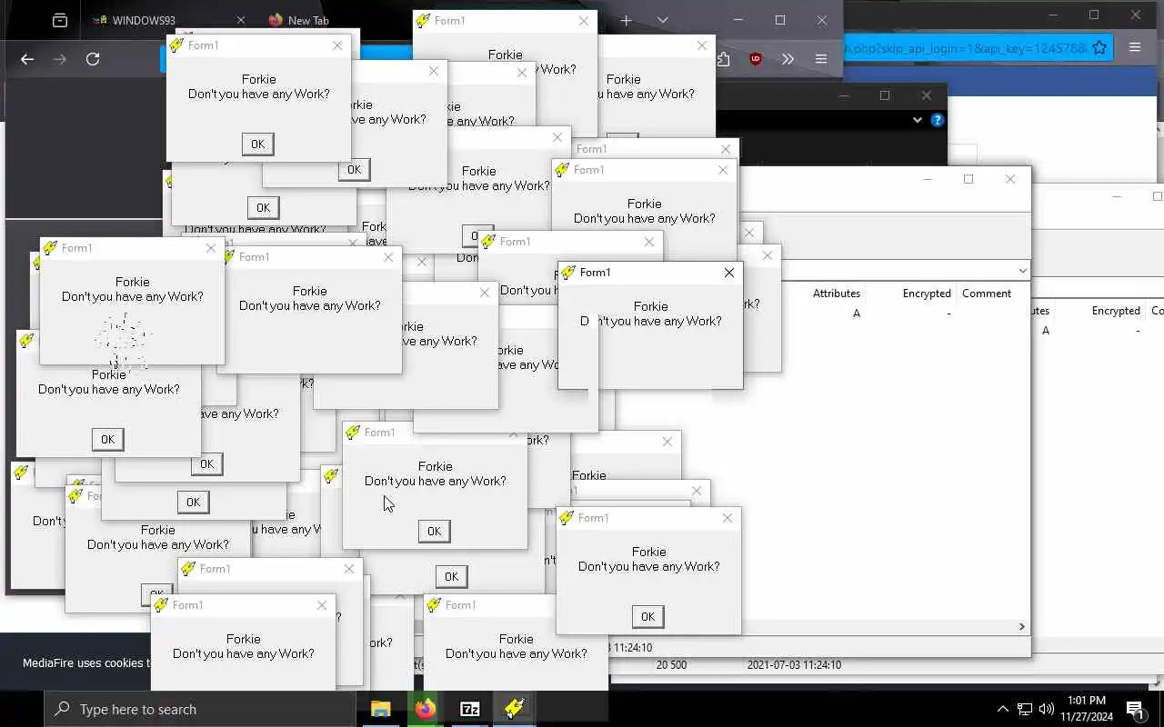Viewport: 1164px width, 727px height.
Task: Click the Type here to search box
Action: tap(200, 709)
